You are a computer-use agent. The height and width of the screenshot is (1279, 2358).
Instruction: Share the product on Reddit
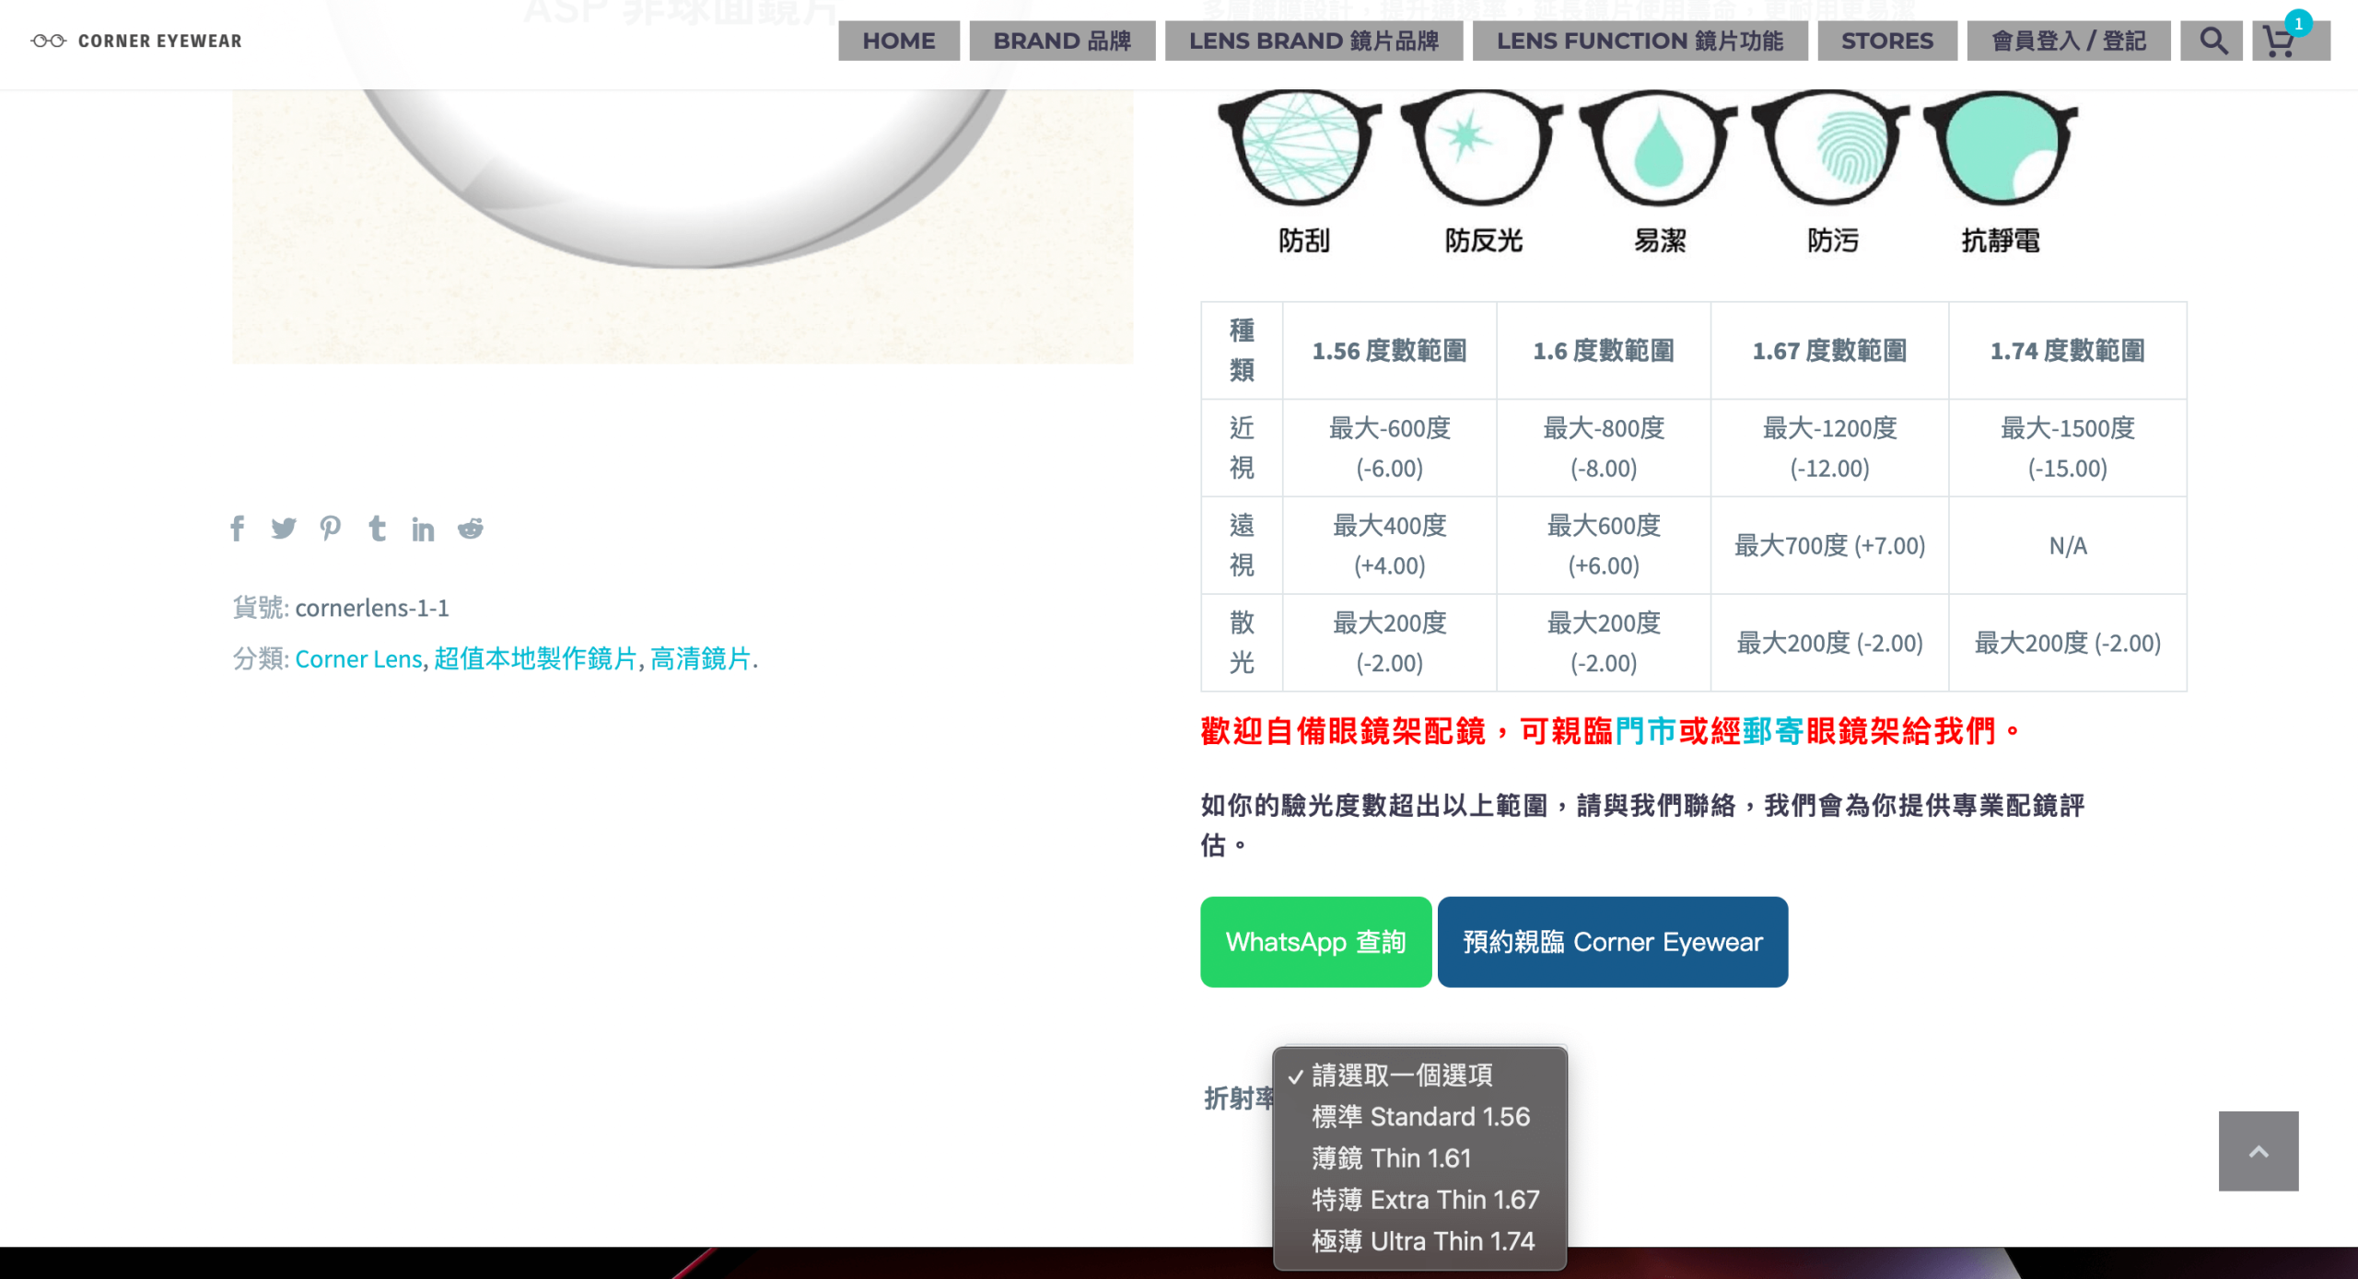tap(471, 529)
